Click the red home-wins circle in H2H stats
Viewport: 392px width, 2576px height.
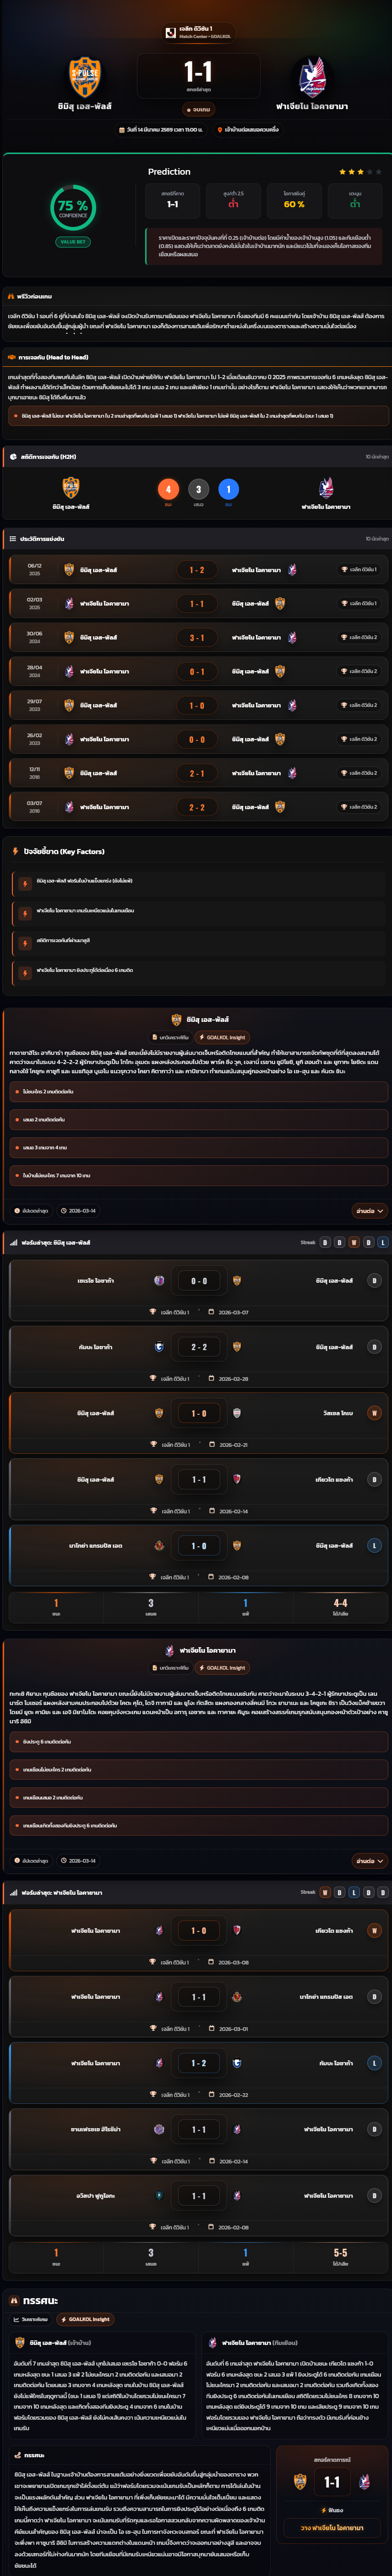[168, 489]
